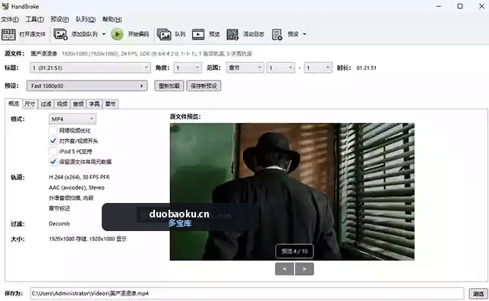Image resolution: width=489 pixels, height=301 pixels.
Task: Open the Fast 1080p30 preset selector
Action: point(87,86)
